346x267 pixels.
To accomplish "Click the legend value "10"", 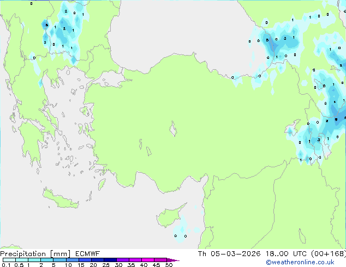I will point(68,265).
